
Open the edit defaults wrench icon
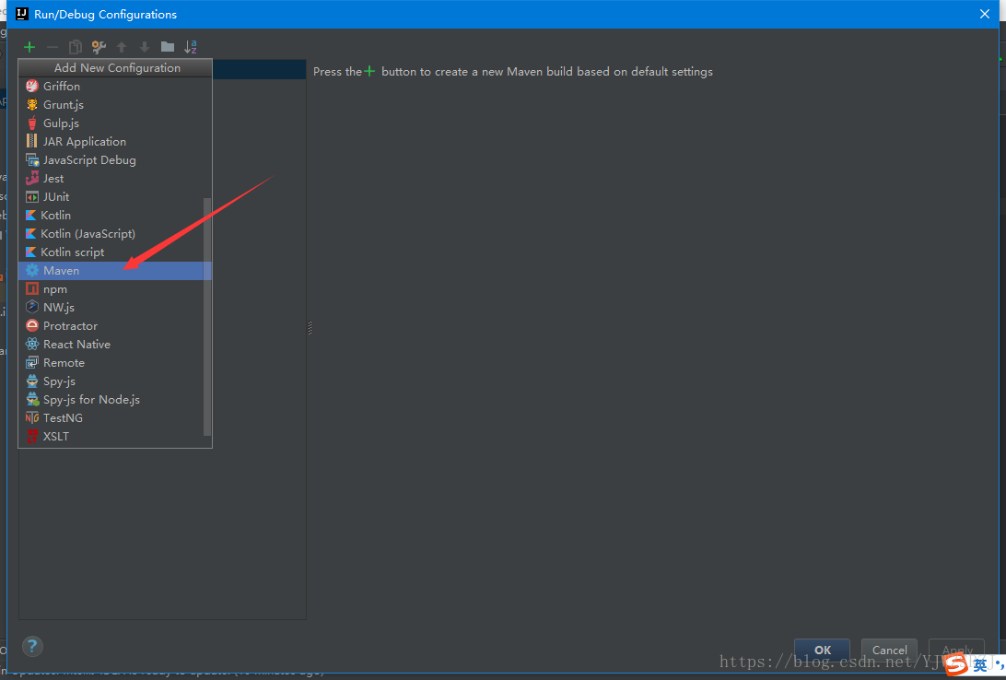coord(99,47)
